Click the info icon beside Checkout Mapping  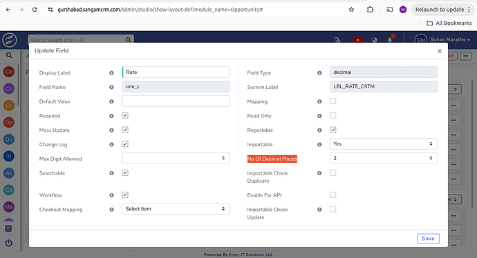[111, 210]
